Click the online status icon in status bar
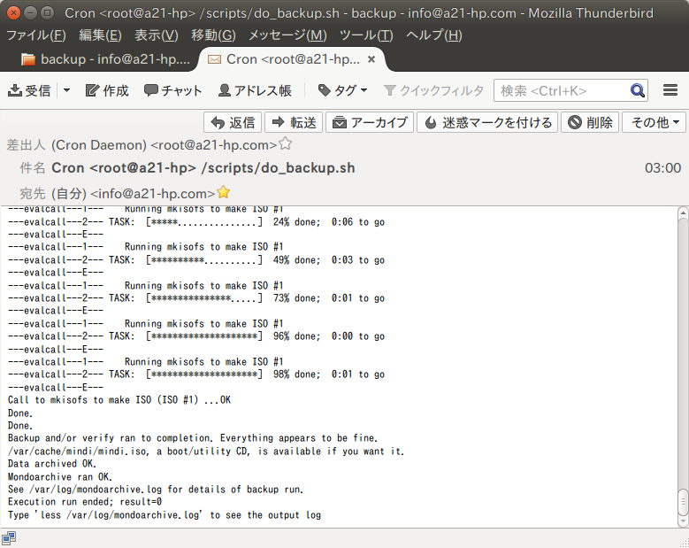This screenshot has height=548, width=689. pyautogui.click(x=9, y=538)
